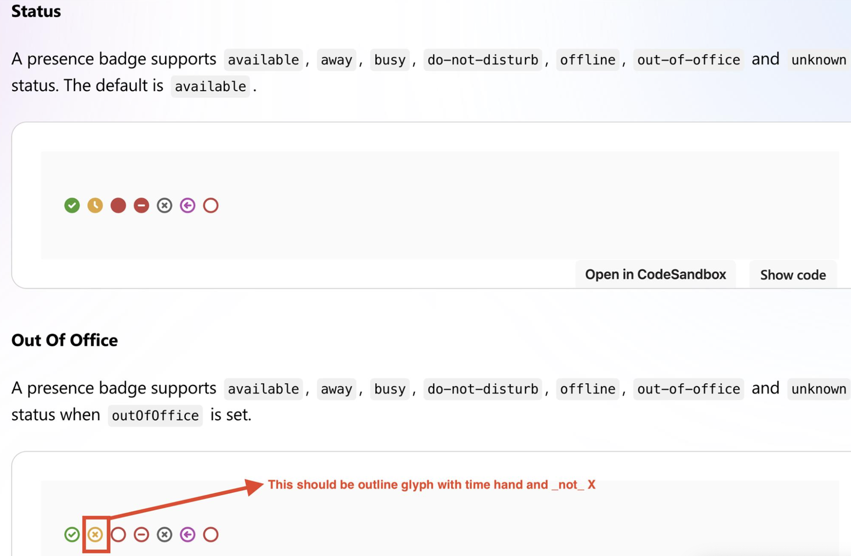Click the do-not-disturb code label
This screenshot has width=851, height=556.
pyautogui.click(x=483, y=60)
